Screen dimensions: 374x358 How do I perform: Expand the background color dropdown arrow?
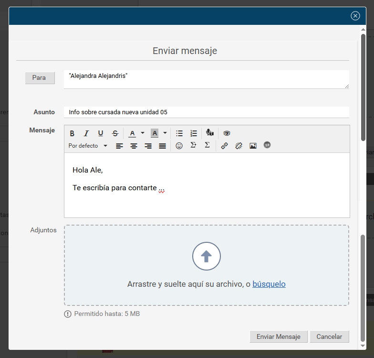[x=165, y=133]
